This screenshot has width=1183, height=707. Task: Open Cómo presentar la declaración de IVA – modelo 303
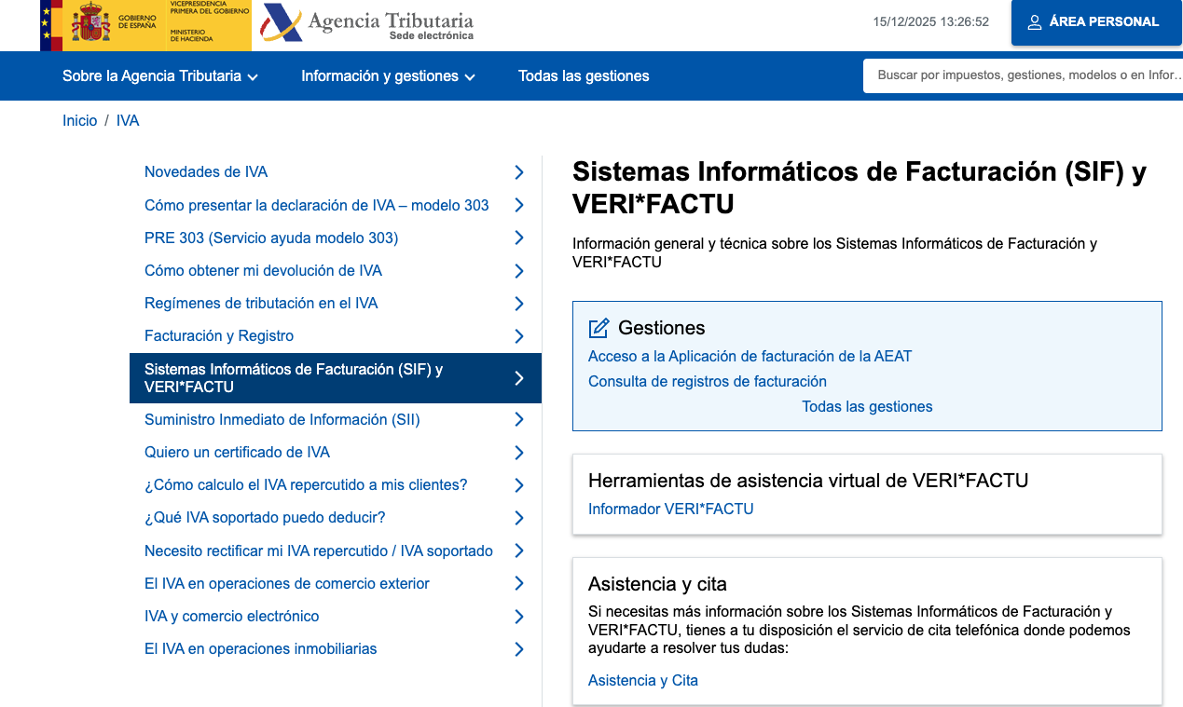(x=317, y=205)
